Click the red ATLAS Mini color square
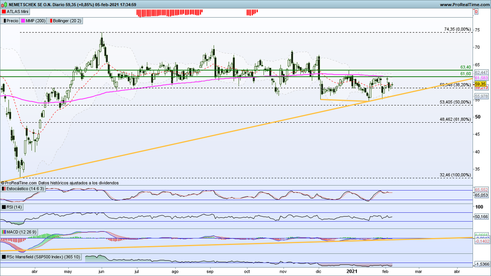Image resolution: width=491 pixels, height=276 pixels. point(3,12)
